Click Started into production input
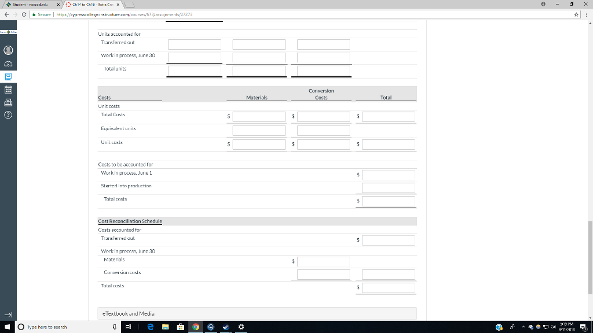Screen dimensions: 593x333 (x=388, y=188)
